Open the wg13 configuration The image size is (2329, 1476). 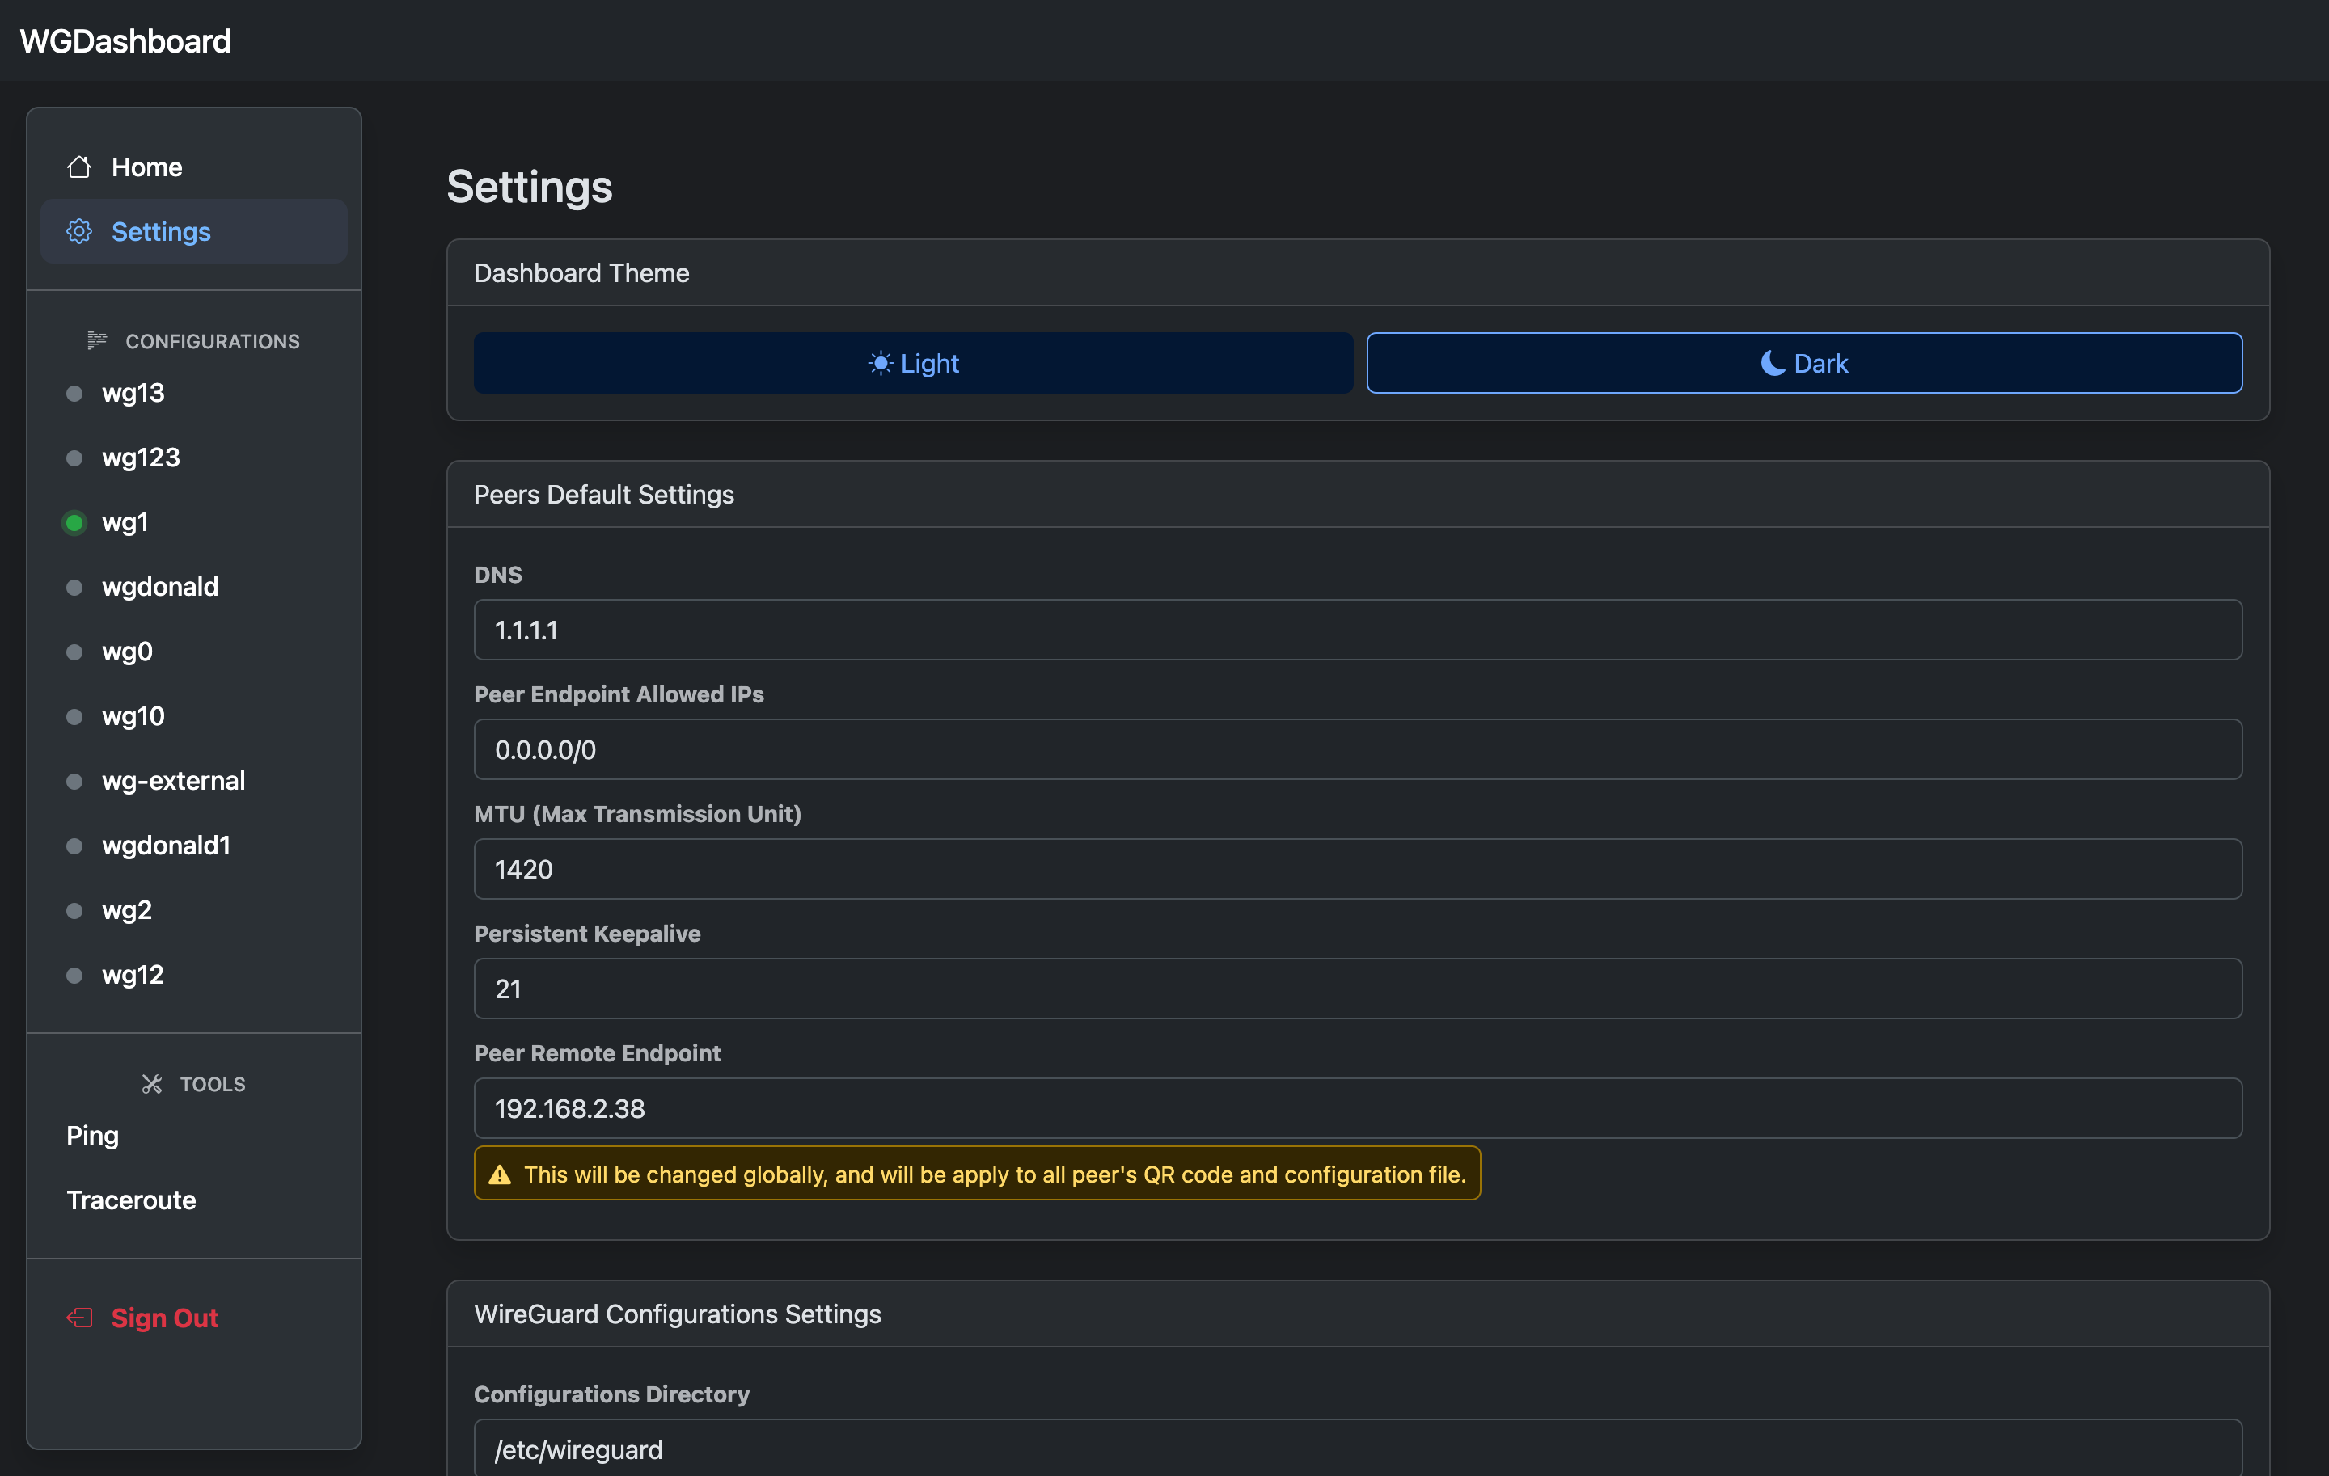click(x=193, y=394)
